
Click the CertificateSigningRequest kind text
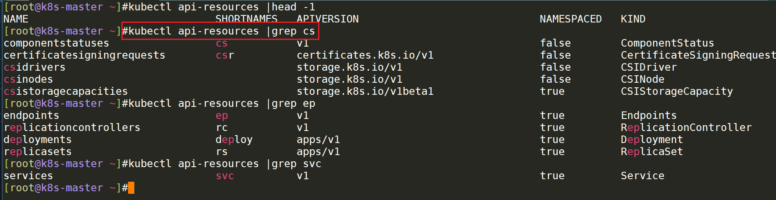coord(698,55)
